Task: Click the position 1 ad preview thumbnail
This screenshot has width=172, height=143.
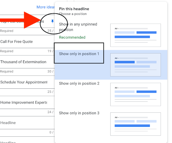Action: point(135,65)
